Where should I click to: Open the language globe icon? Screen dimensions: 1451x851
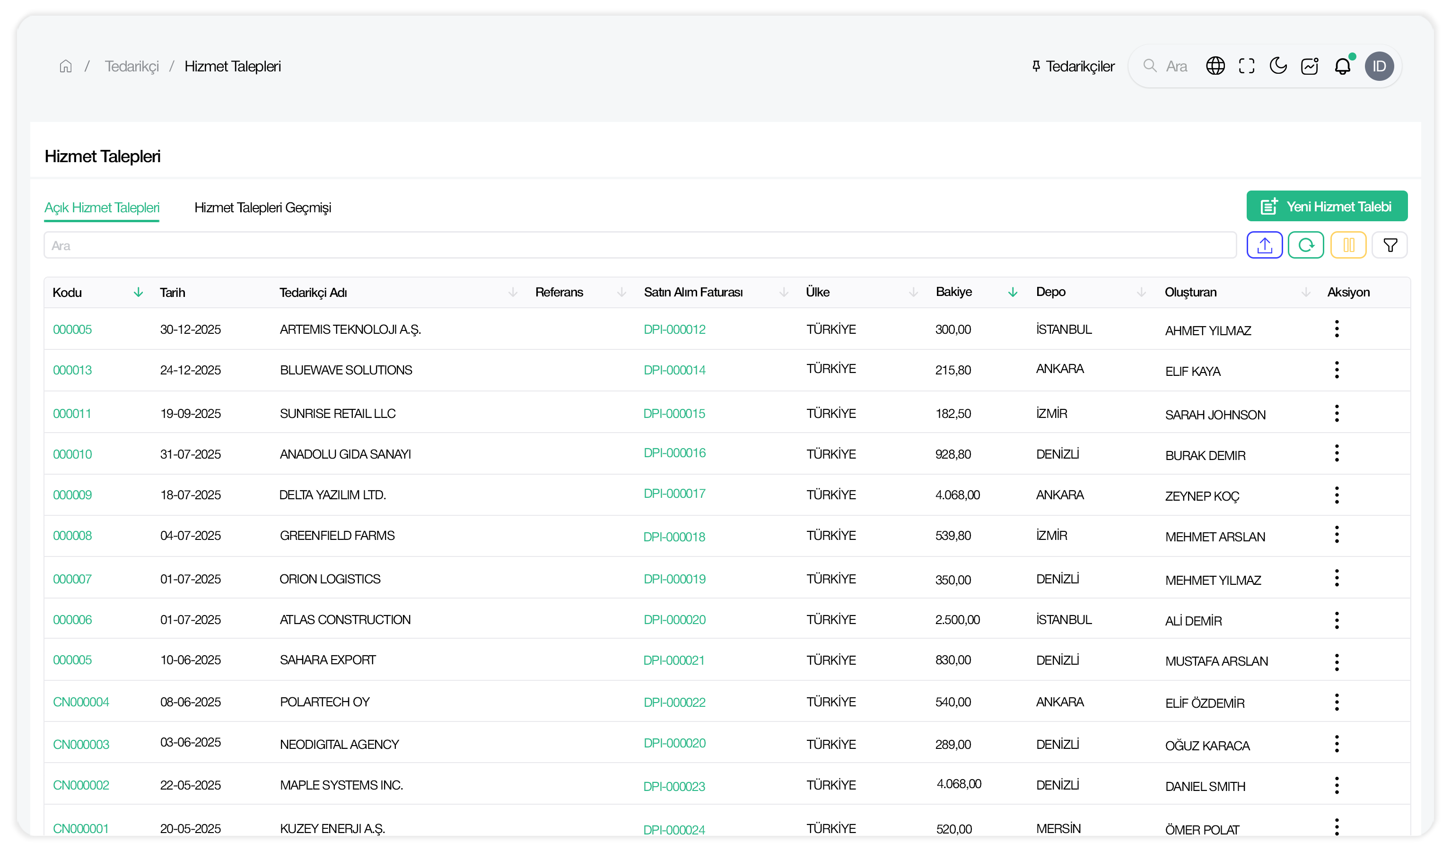(1215, 66)
